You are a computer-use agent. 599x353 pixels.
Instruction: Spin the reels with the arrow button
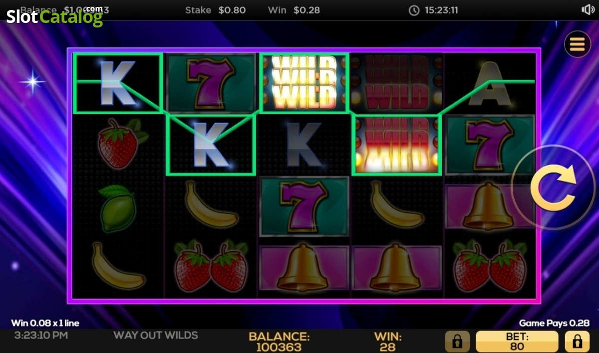click(x=553, y=187)
